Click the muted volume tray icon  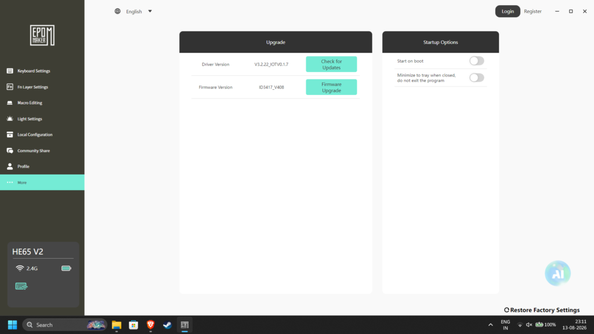pos(529,325)
